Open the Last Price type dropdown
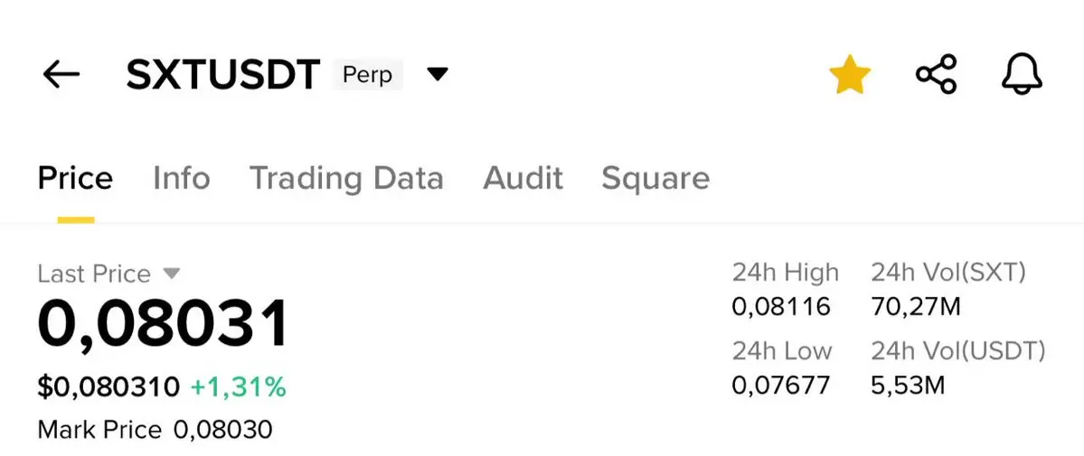 pyautogui.click(x=172, y=274)
